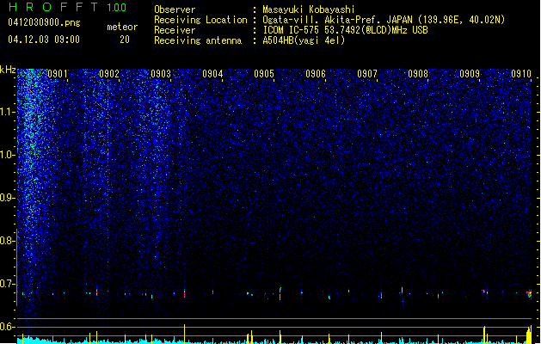The height and width of the screenshot is (344, 541).
Task: Click the red meteor echo at 0910
Action: point(529,294)
